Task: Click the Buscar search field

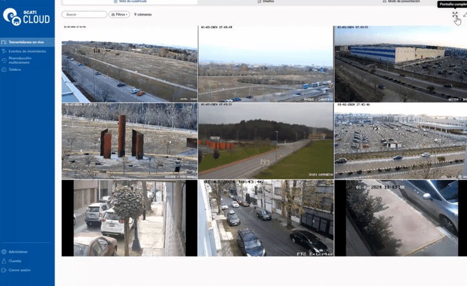Action: click(84, 14)
